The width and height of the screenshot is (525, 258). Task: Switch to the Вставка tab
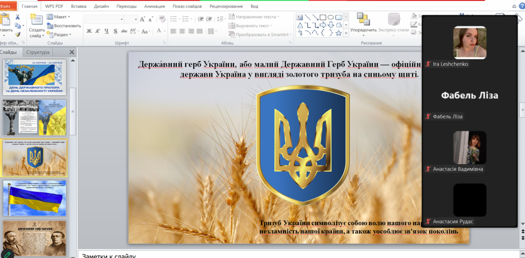tap(79, 6)
